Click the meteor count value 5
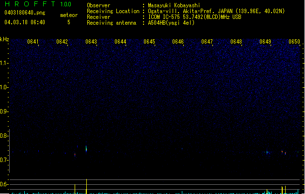 coord(69,22)
